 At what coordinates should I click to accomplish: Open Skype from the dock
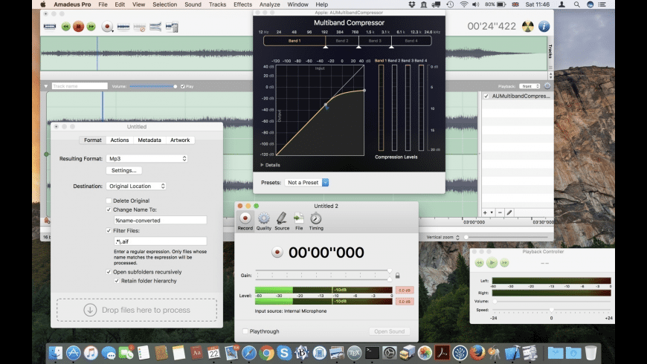284,353
